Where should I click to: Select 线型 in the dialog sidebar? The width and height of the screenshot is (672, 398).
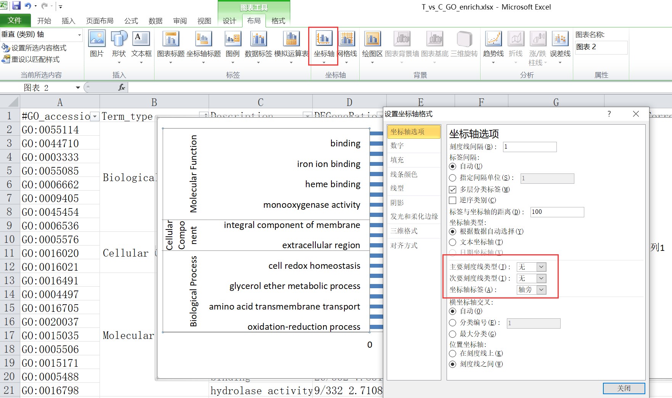[x=414, y=188]
